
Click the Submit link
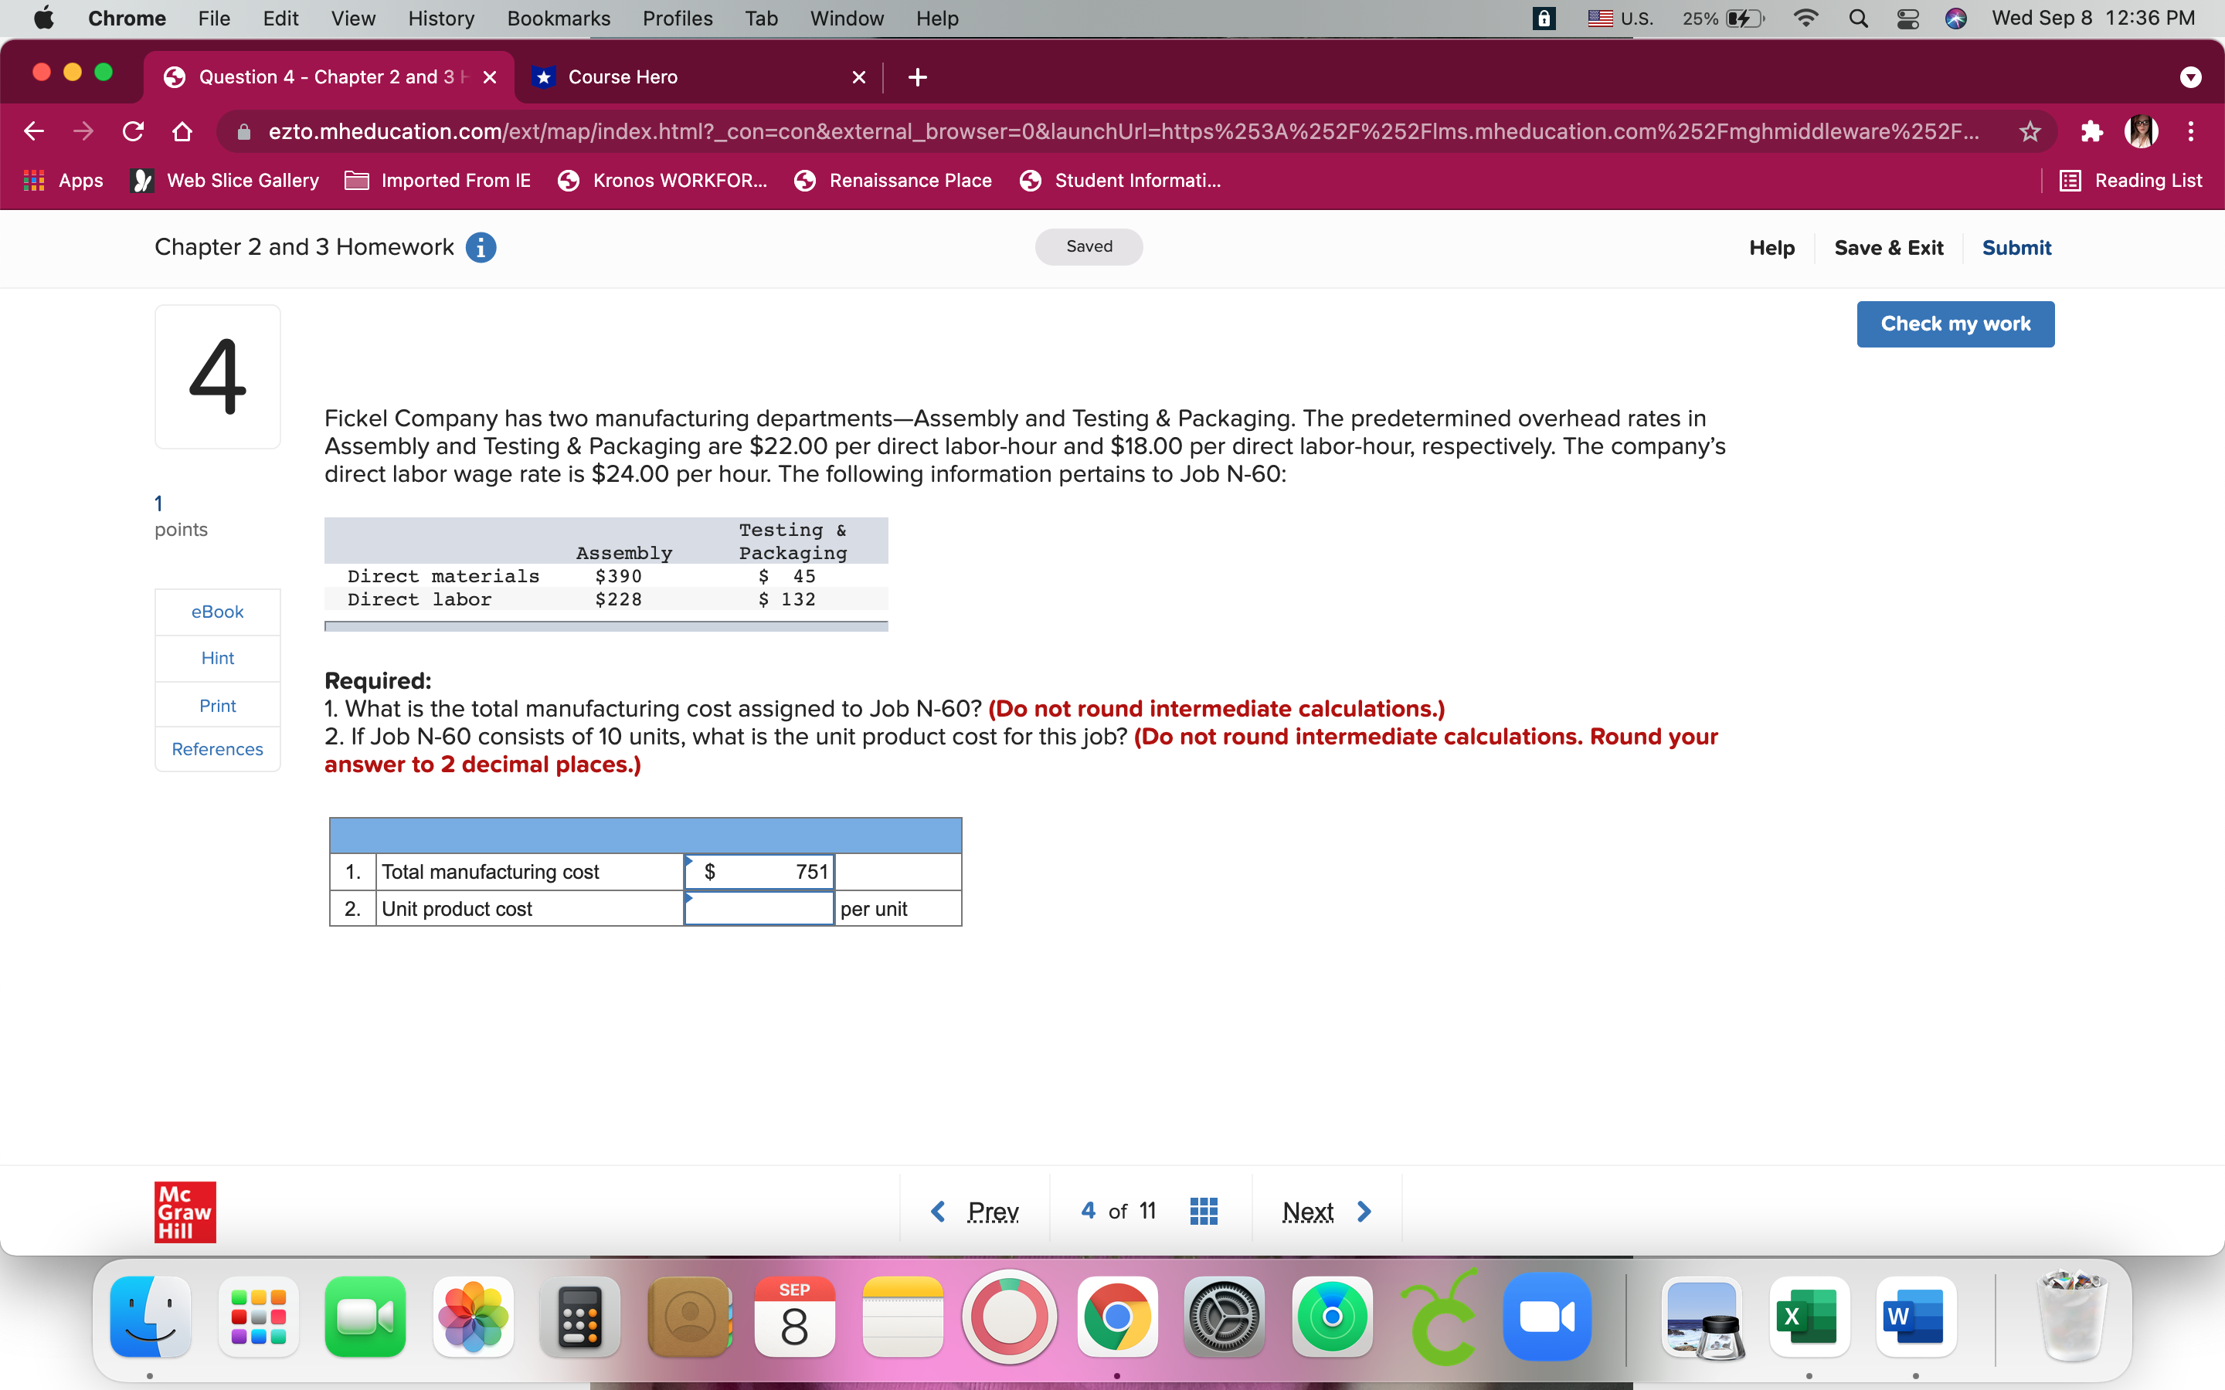[x=2016, y=246]
